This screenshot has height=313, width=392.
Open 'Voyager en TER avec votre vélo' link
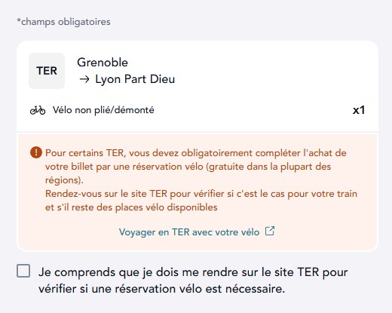pos(189,232)
